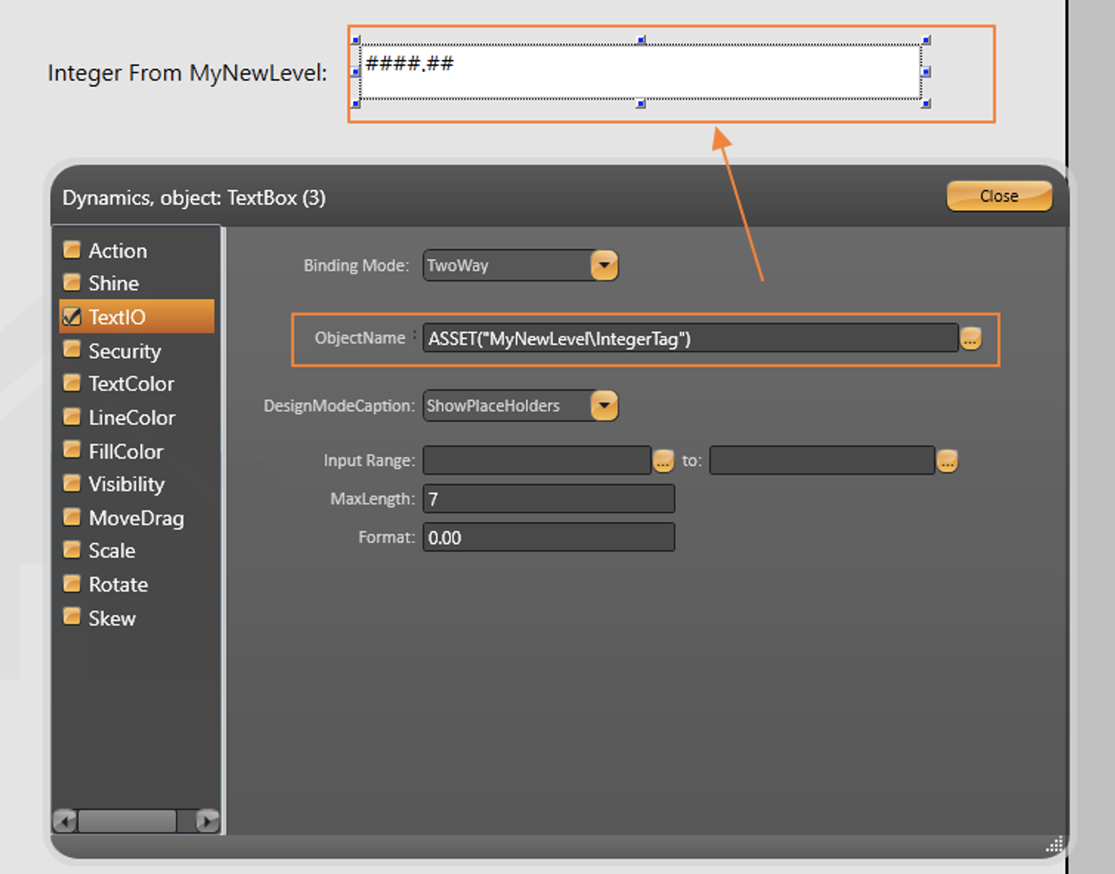Enable the Action dynamic checkbox
Viewport: 1115px width, 874px height.
(72, 250)
